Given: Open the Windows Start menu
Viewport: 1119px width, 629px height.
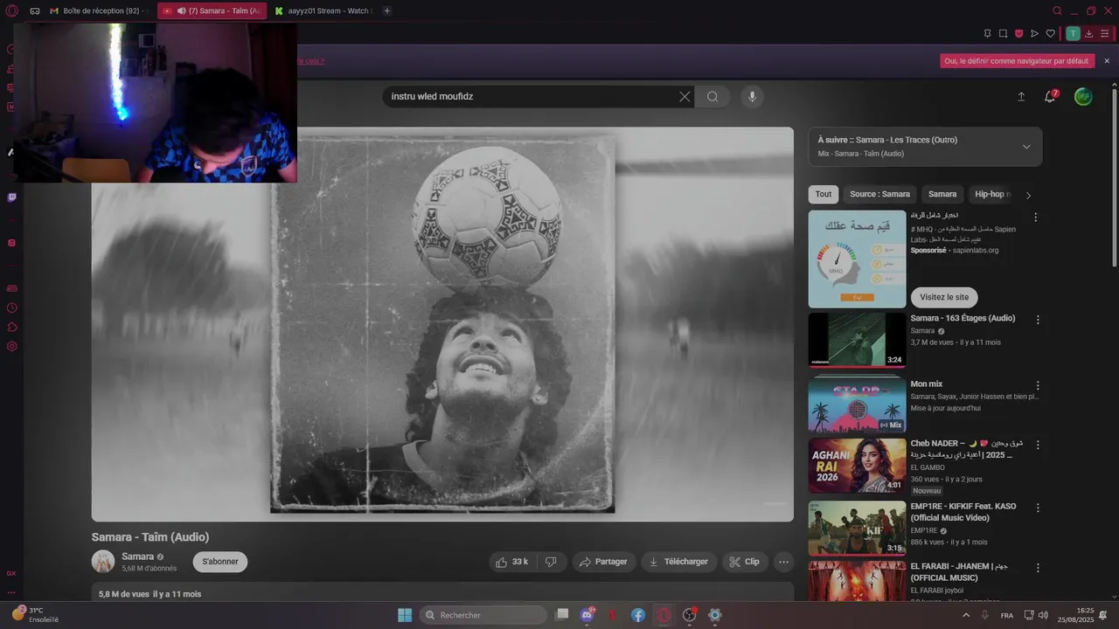Looking at the screenshot, I should 405,615.
